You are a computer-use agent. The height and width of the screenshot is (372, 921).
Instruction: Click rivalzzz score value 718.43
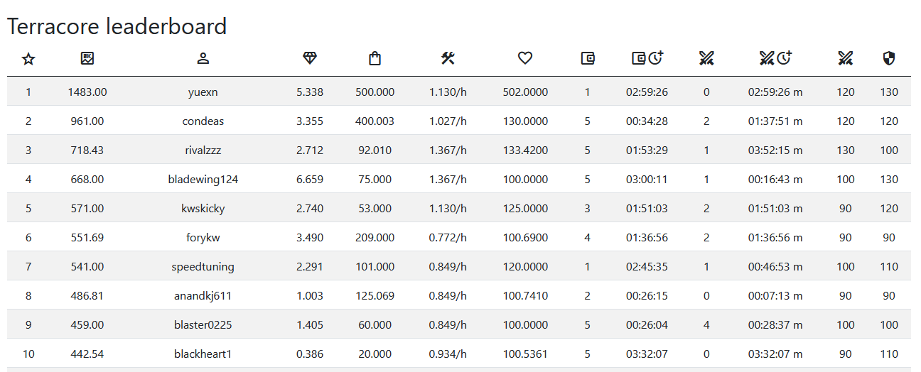[x=87, y=151]
